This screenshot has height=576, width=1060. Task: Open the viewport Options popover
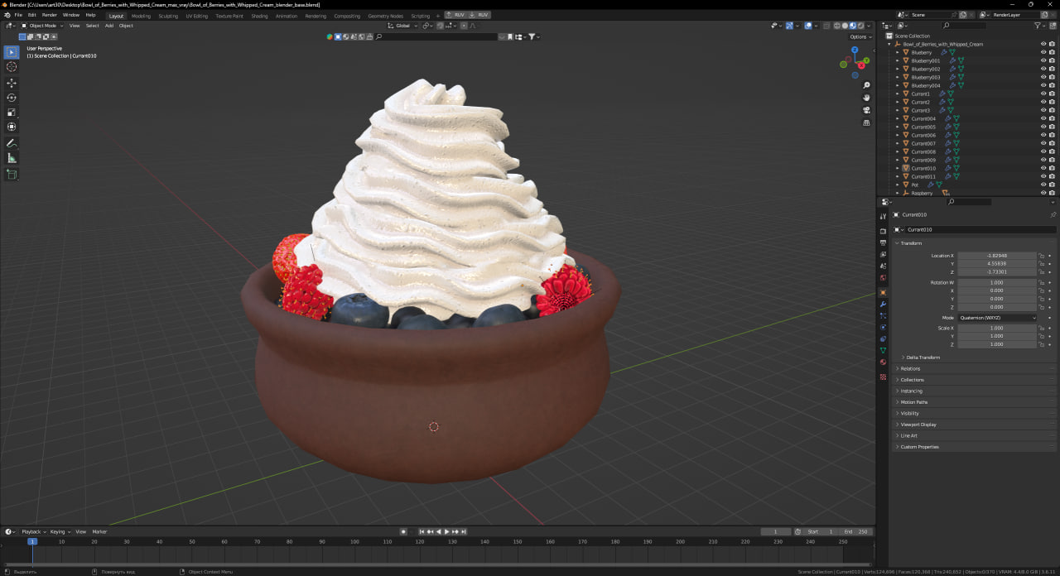click(x=860, y=36)
